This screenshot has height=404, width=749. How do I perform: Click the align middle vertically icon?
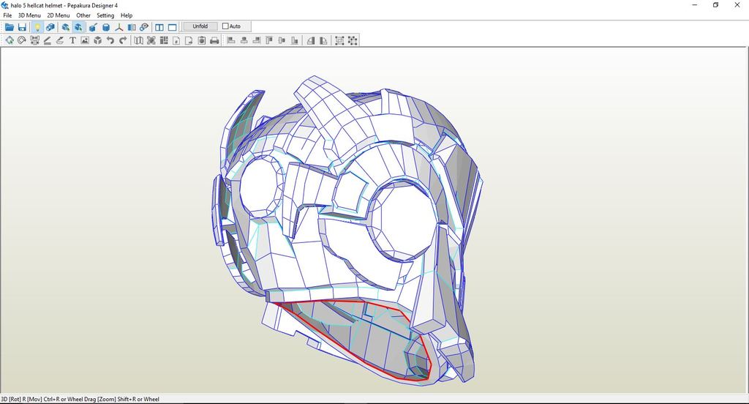click(x=282, y=41)
